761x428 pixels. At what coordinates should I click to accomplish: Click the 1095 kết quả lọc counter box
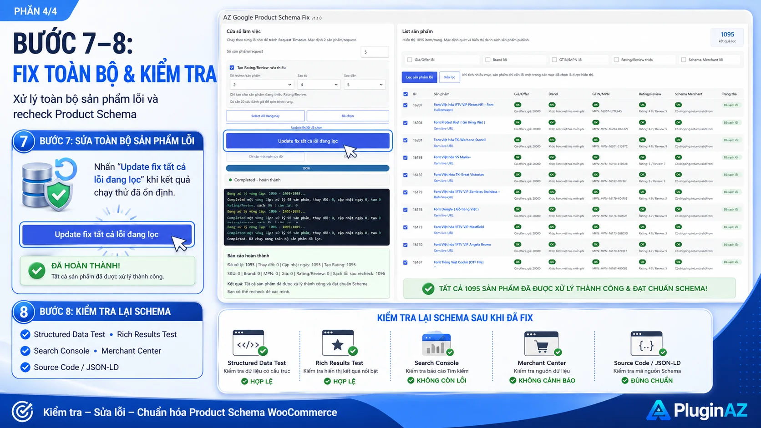[727, 37]
